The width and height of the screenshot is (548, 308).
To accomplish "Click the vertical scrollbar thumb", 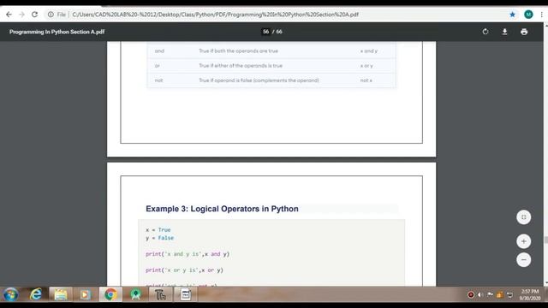I will [545, 240].
